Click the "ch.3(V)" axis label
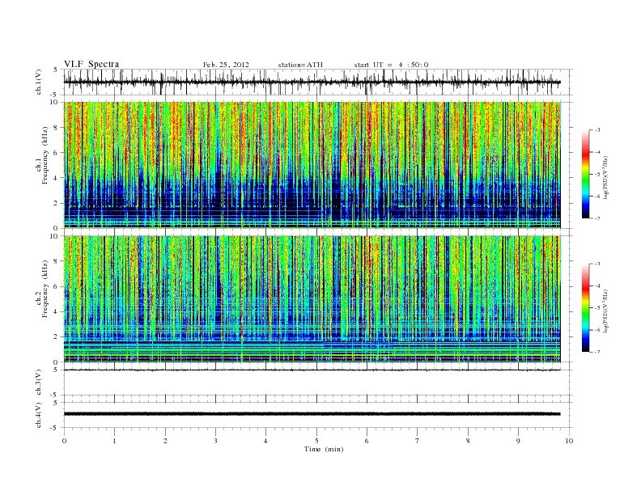This screenshot has width=641, height=495. coord(38,383)
